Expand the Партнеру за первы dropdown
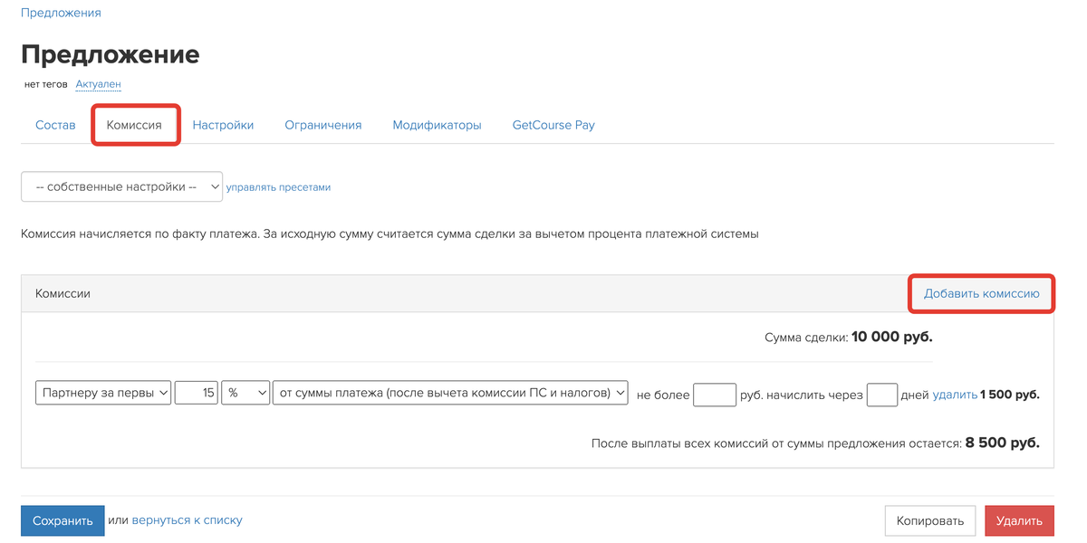Image resolution: width=1087 pixels, height=543 pixels. [x=103, y=393]
